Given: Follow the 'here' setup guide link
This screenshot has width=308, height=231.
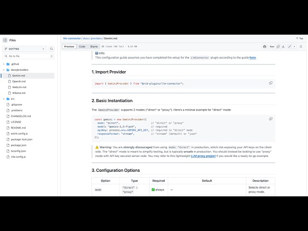Looking at the screenshot, I should click(x=253, y=58).
